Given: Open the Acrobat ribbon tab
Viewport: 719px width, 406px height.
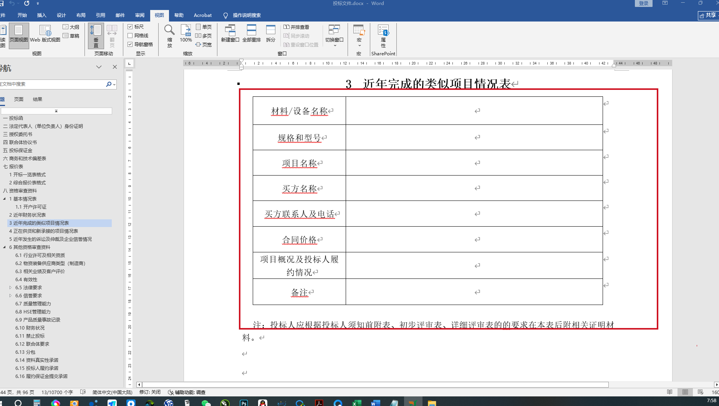Looking at the screenshot, I should 203,15.
